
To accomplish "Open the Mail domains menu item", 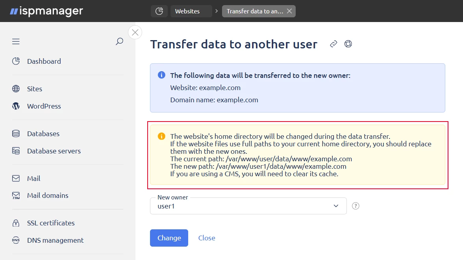I will point(48,195).
